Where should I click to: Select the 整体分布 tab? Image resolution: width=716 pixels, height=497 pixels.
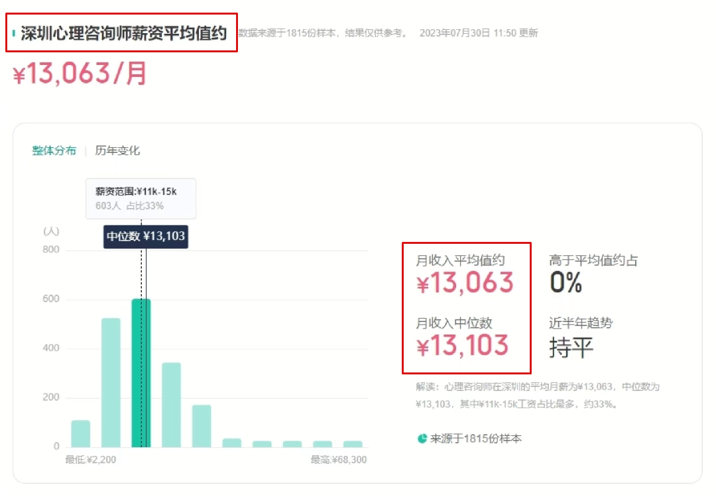coord(53,151)
